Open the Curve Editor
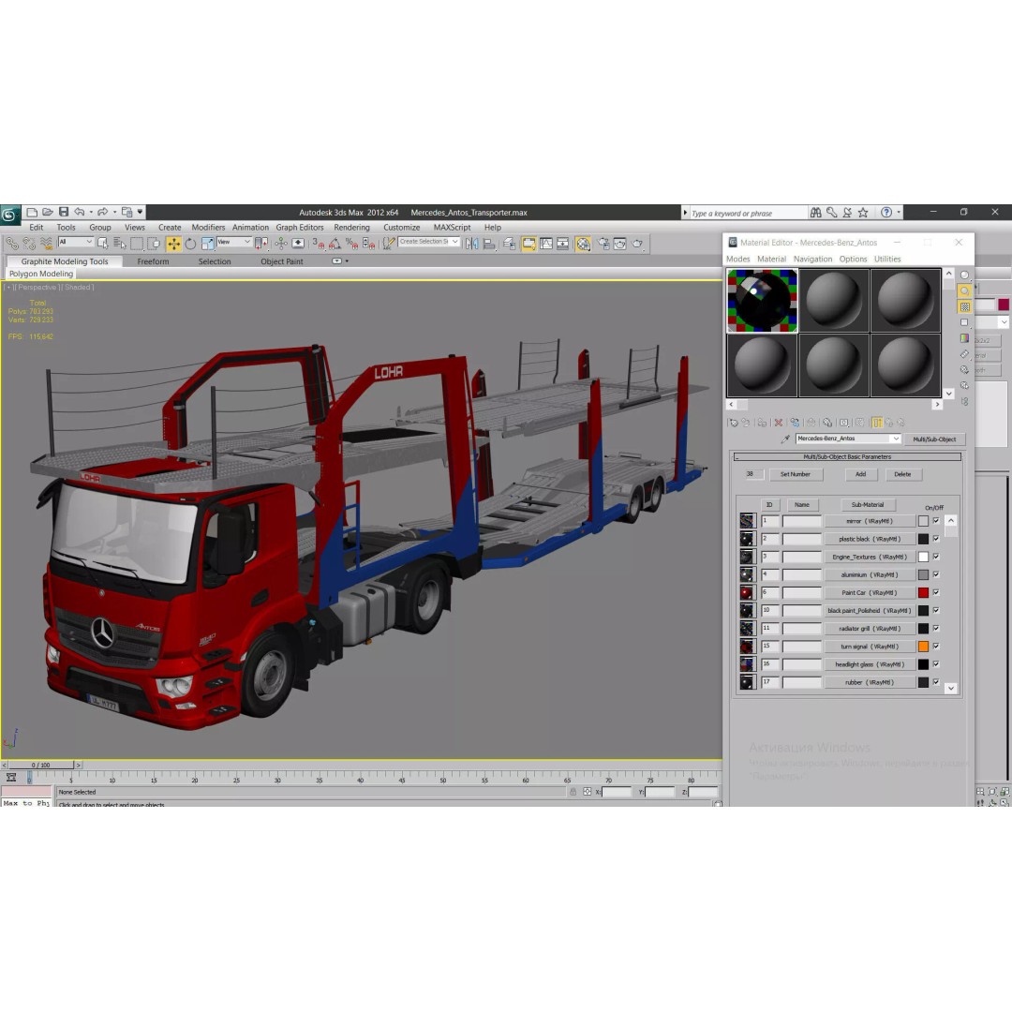1012x1012 pixels. point(546,244)
